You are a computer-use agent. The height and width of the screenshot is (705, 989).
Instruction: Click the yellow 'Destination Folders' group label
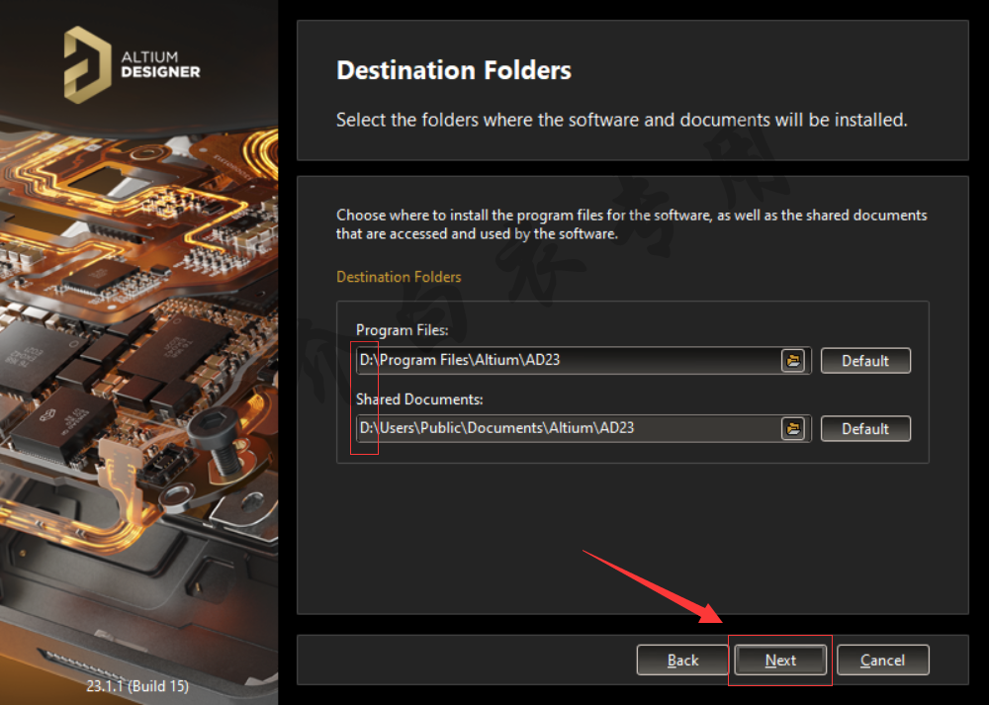coord(399,277)
